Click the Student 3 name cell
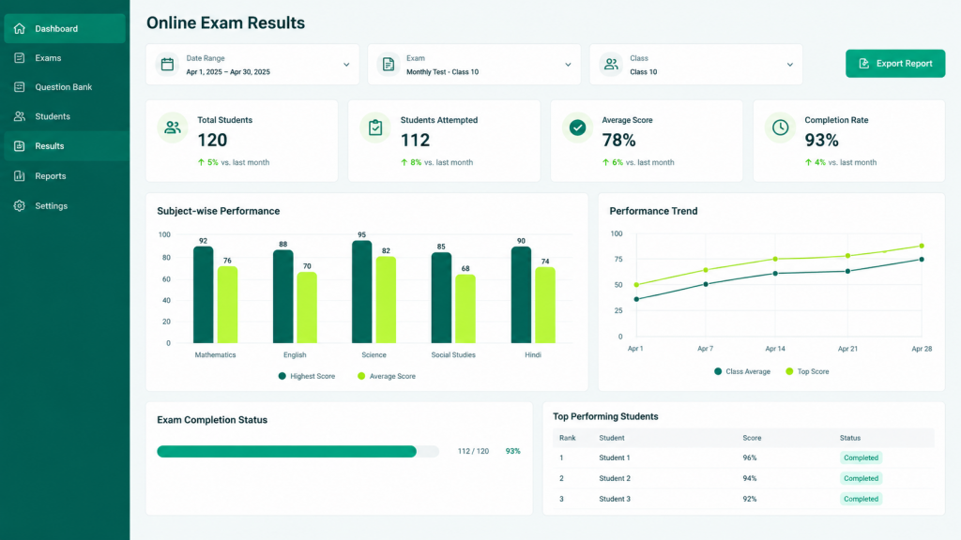This screenshot has height=540, width=961. (x=615, y=499)
